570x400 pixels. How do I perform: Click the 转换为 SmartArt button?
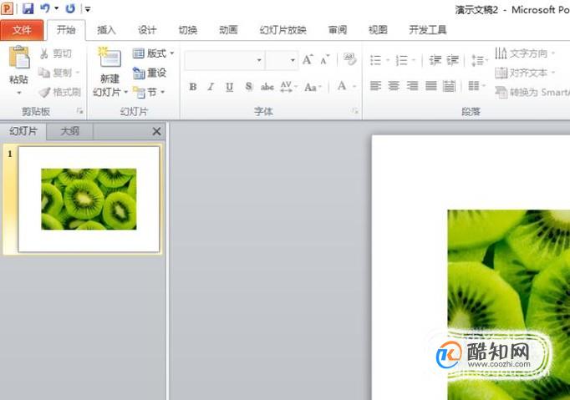pyautogui.click(x=532, y=93)
